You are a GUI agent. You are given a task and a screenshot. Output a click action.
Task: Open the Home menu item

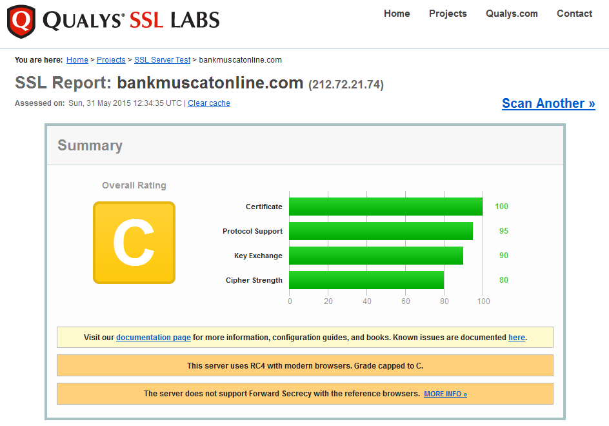pyautogui.click(x=397, y=14)
